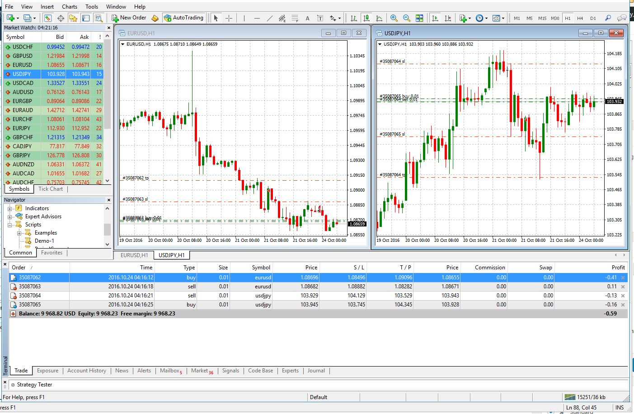Expand the Indicators tree node
Image resolution: width=634 pixels, height=414 pixels.
click(9, 208)
